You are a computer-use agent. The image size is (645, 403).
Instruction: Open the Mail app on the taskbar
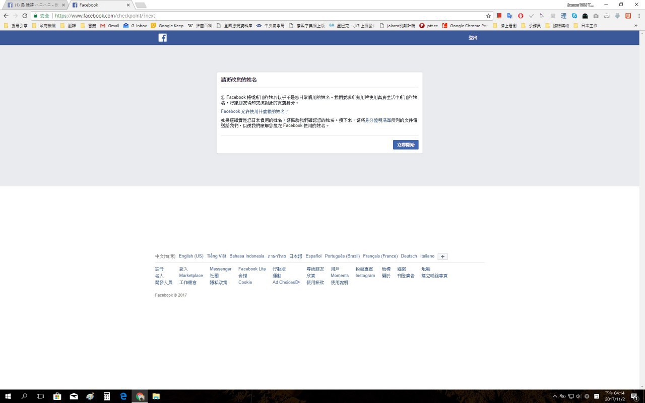pos(74,396)
